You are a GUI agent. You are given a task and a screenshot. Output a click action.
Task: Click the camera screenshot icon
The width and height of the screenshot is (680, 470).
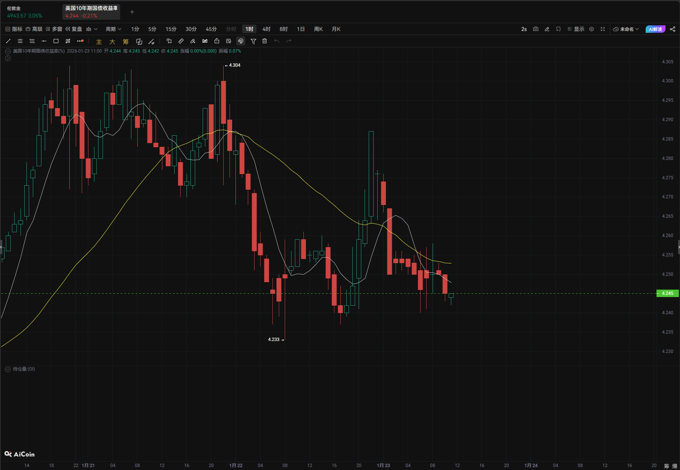click(536, 29)
